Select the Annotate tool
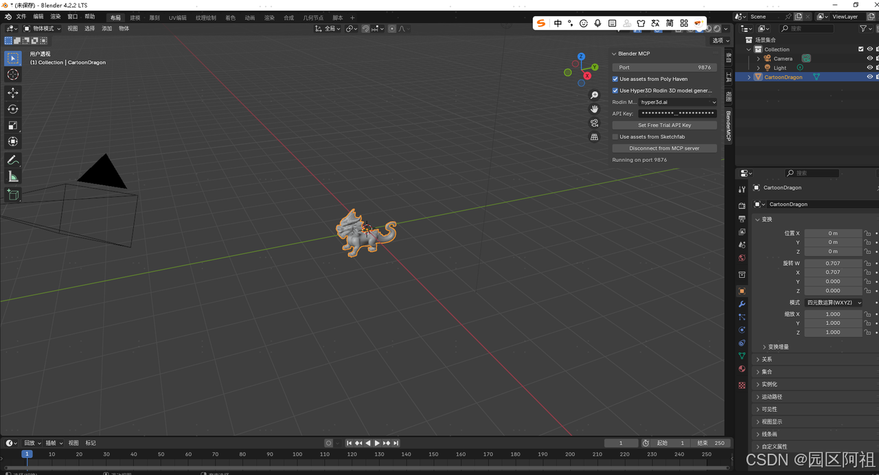This screenshot has width=879, height=475. pos(13,160)
